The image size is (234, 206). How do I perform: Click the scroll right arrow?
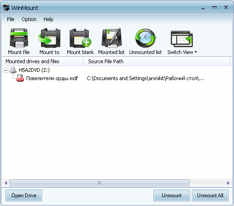tap(228, 183)
